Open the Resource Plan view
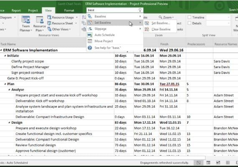This screenshot has height=167, width=238. click(x=40, y=24)
